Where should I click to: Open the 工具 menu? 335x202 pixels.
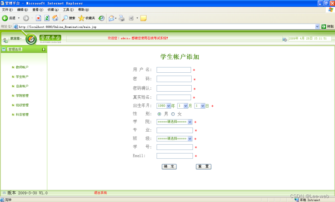(68, 10)
